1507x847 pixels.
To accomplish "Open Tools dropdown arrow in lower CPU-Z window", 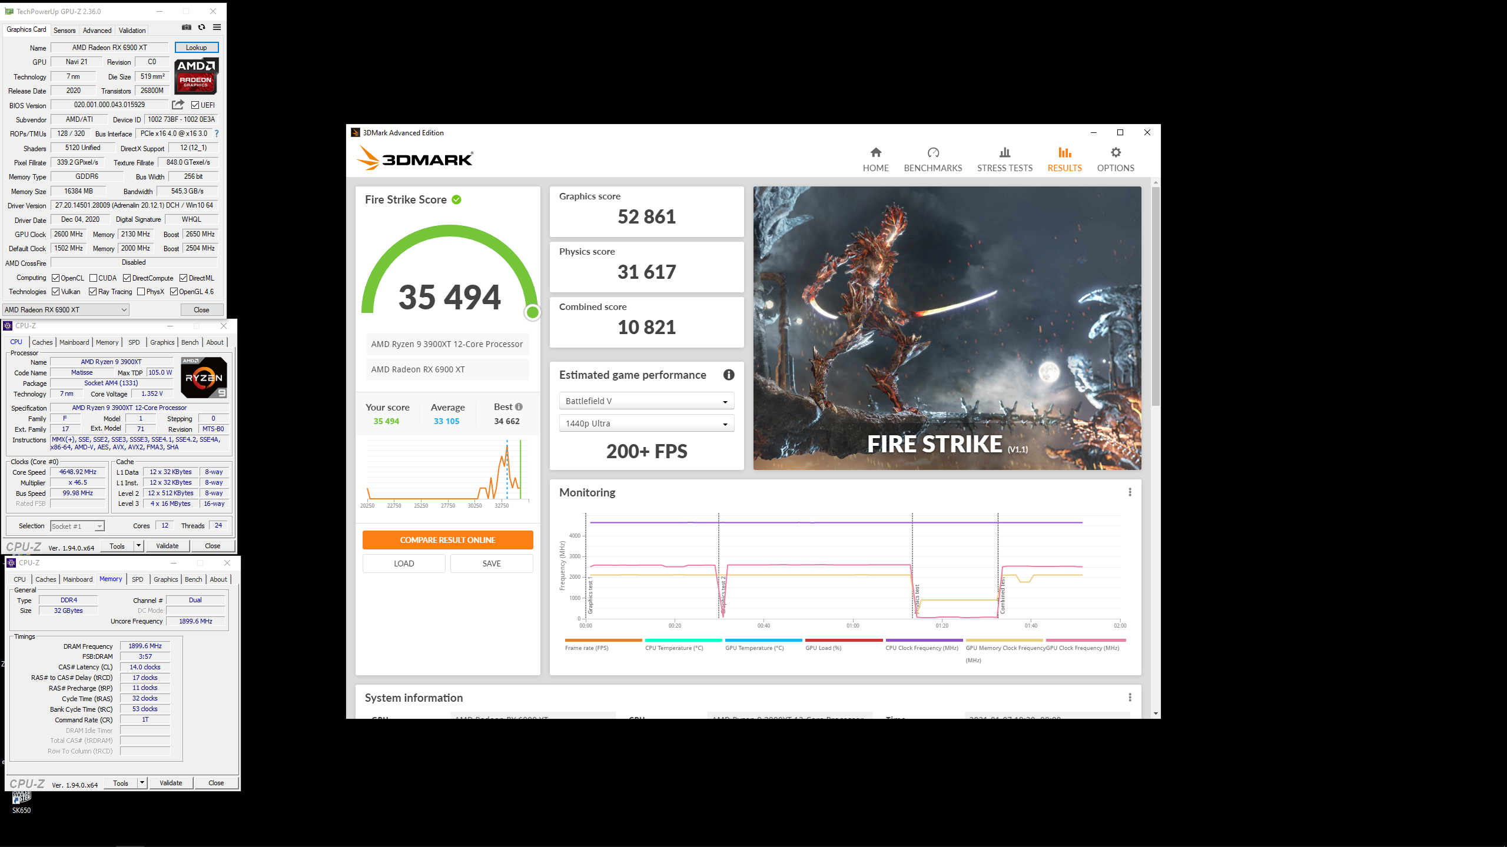I will pos(142,783).
